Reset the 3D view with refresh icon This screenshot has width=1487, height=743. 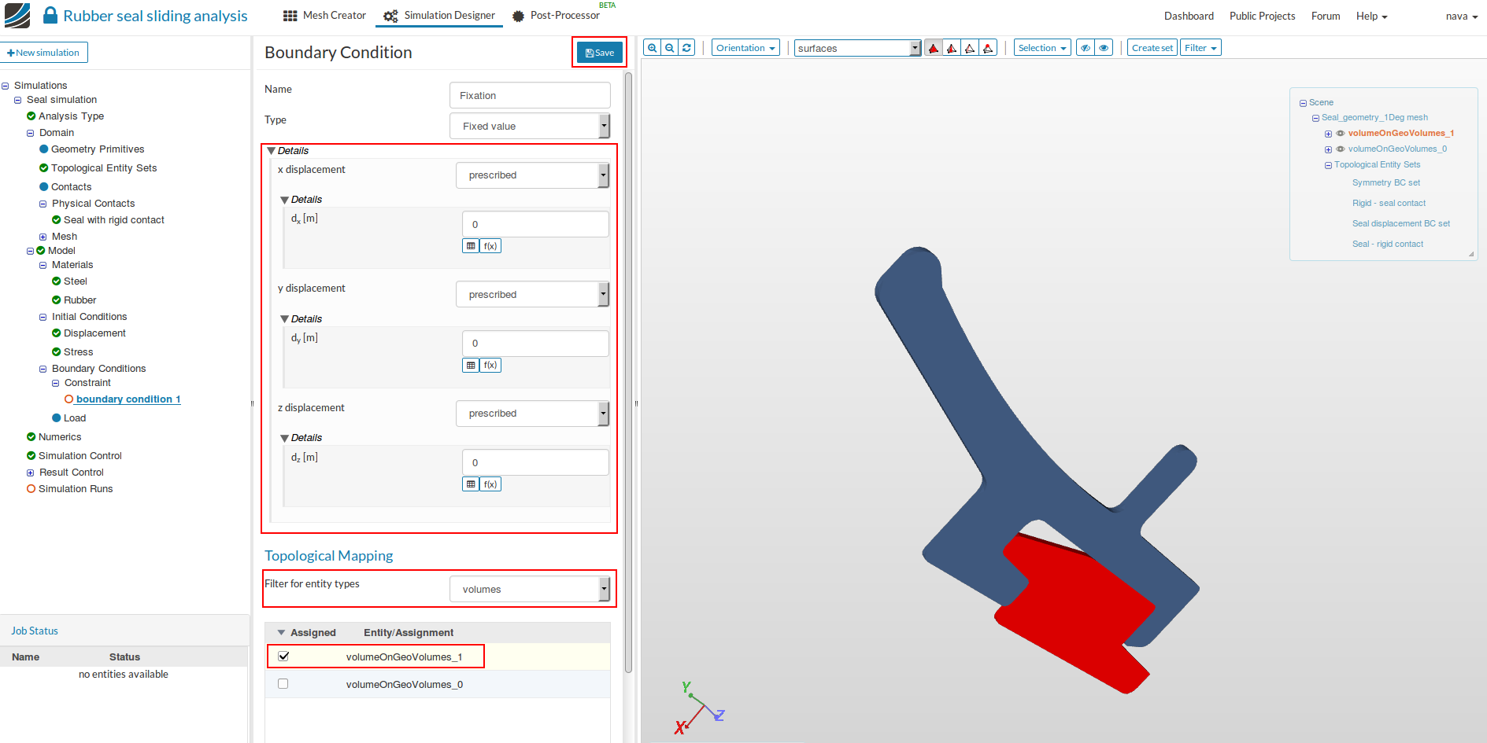point(687,48)
